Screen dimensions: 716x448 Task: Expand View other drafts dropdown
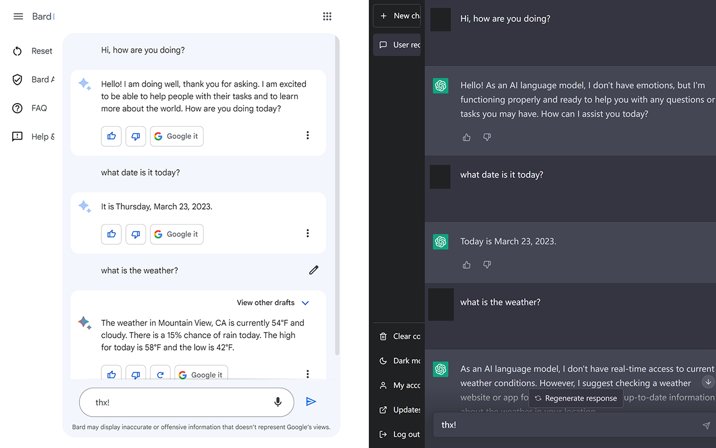pos(273,302)
